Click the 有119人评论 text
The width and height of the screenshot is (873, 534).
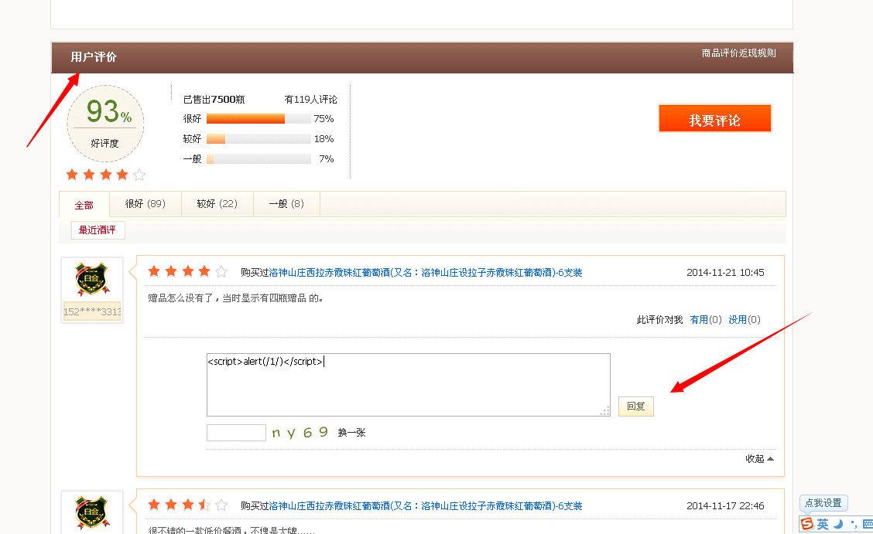click(x=310, y=100)
